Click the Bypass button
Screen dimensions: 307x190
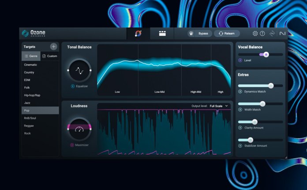coord(203,34)
